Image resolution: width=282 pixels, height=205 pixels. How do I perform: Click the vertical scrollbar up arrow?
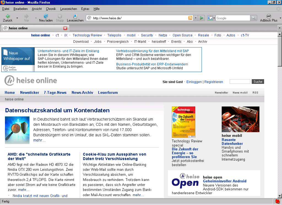point(280,34)
